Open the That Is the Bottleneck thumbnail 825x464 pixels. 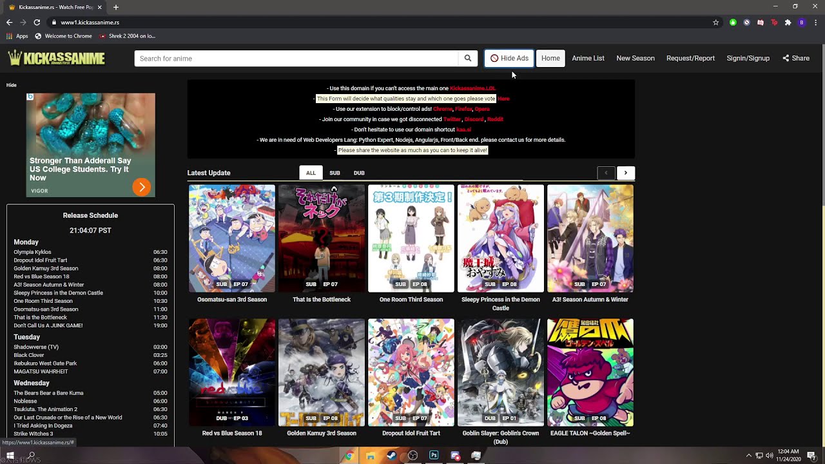point(321,238)
